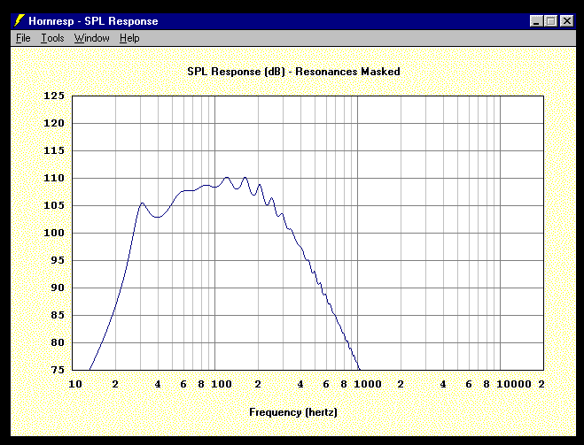The image size is (584, 445).
Task: Click the '100' frequency axis label
Action: pos(222,384)
